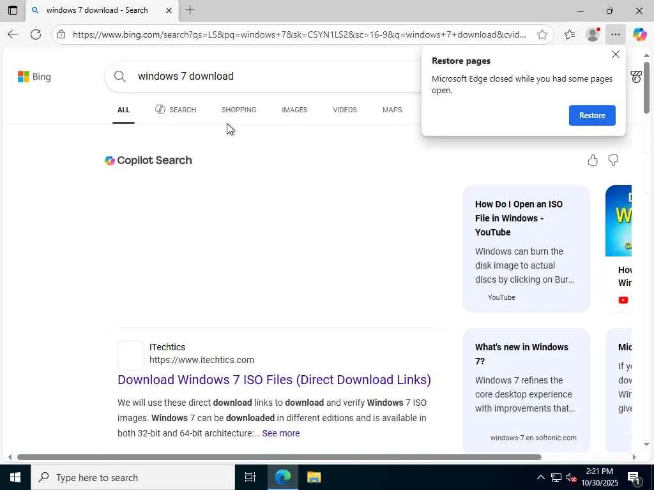Open the tab actions menu icon

click(13, 10)
